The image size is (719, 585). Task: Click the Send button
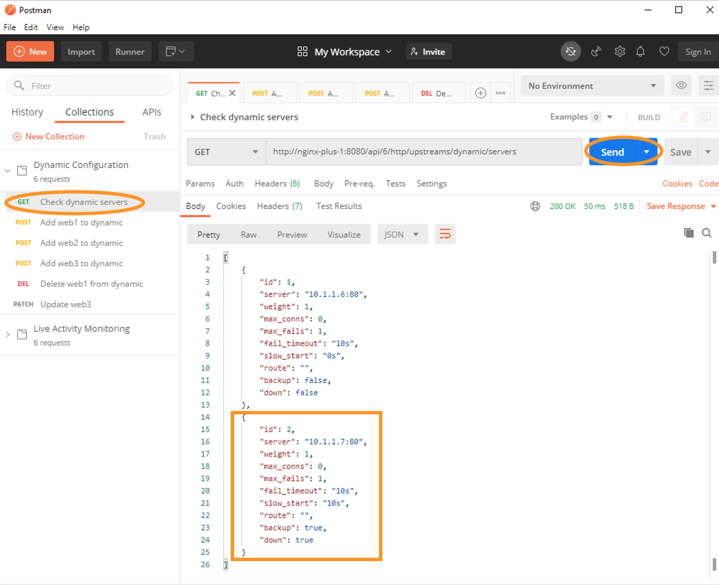612,152
